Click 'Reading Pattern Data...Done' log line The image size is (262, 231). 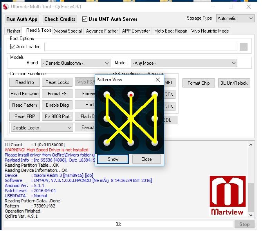click(x=33, y=201)
